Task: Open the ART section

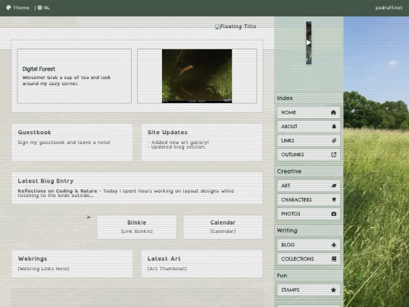Action: coord(308,186)
